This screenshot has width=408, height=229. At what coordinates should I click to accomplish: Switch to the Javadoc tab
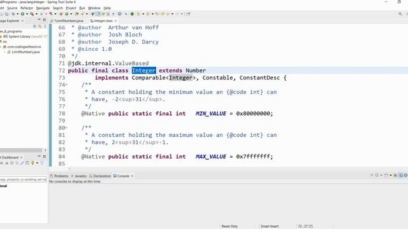tap(79, 176)
